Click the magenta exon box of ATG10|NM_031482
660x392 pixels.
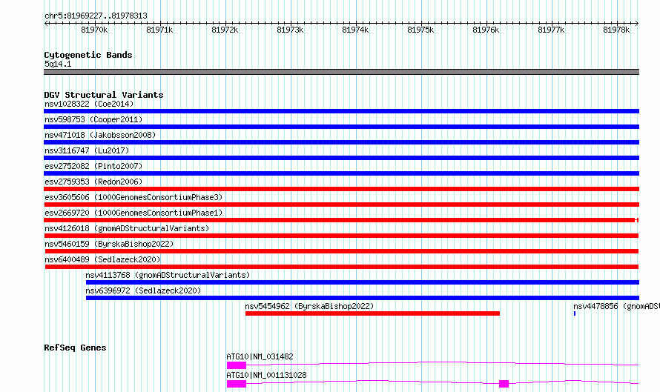point(237,365)
